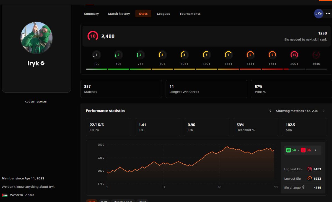Click the 102.5 ADR stat card
Screen dimensions: 332x202
[x=304, y=127]
